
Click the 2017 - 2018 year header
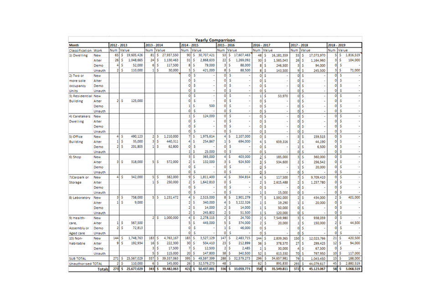pos(299,45)
